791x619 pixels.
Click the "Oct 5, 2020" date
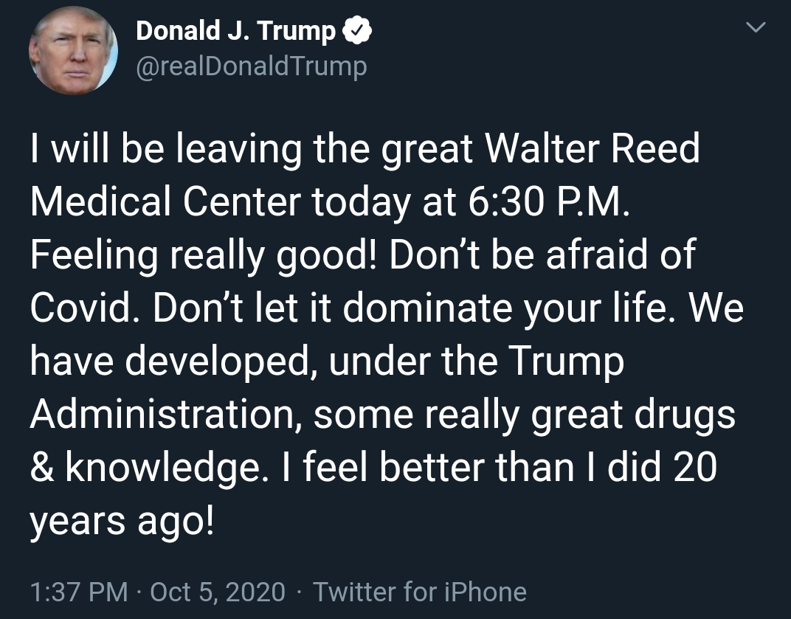click(x=218, y=592)
